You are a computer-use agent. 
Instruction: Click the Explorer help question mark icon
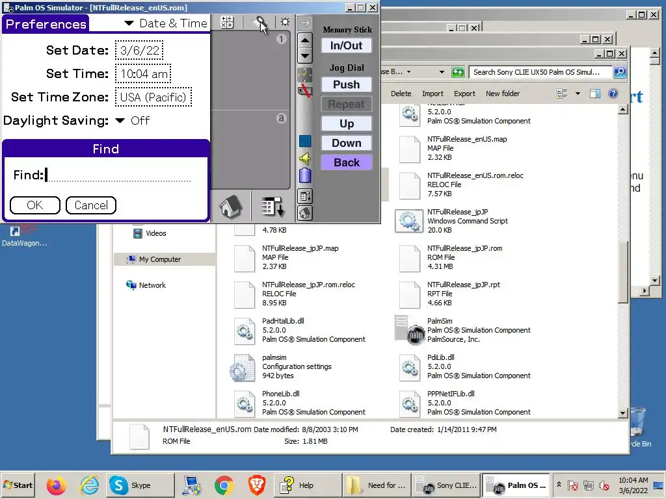pyautogui.click(x=613, y=94)
